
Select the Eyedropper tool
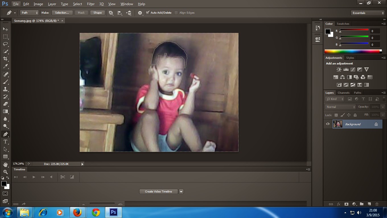(x=5, y=66)
